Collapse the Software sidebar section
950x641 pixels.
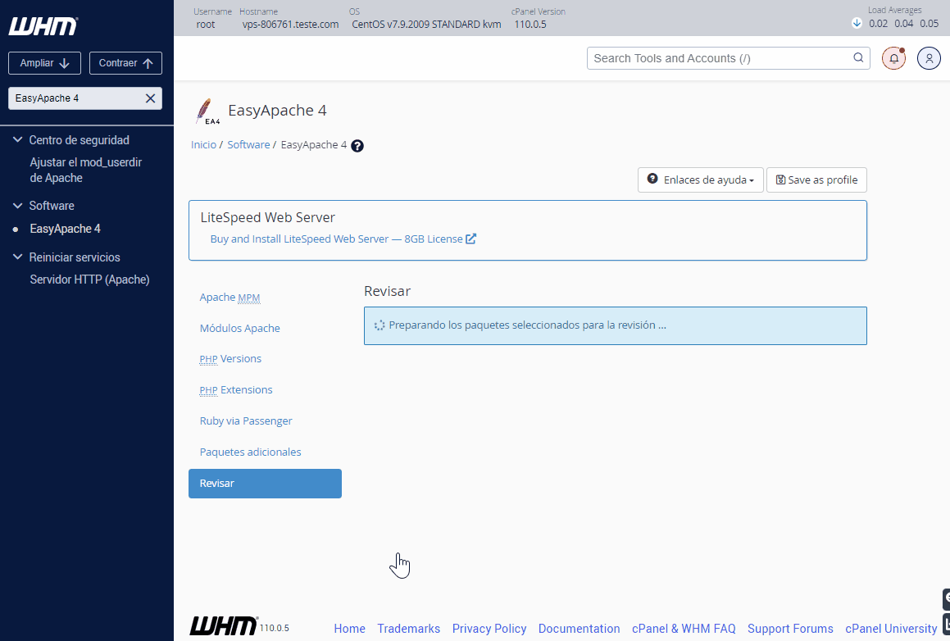pos(17,206)
